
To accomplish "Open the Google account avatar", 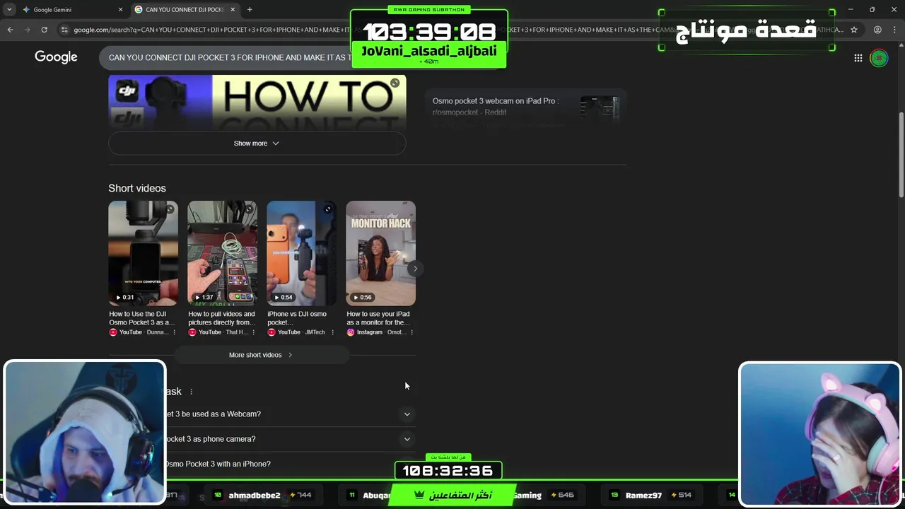I will click(x=879, y=58).
